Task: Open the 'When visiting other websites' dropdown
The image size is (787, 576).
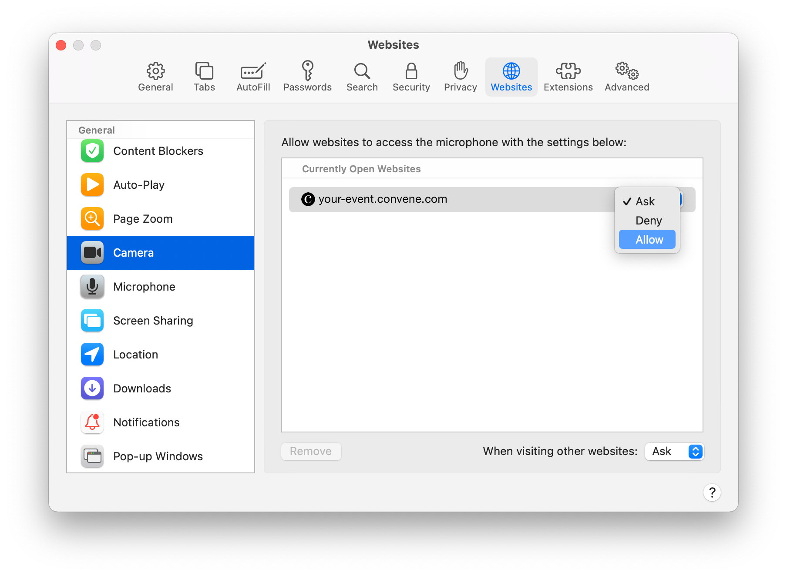Action: (674, 451)
